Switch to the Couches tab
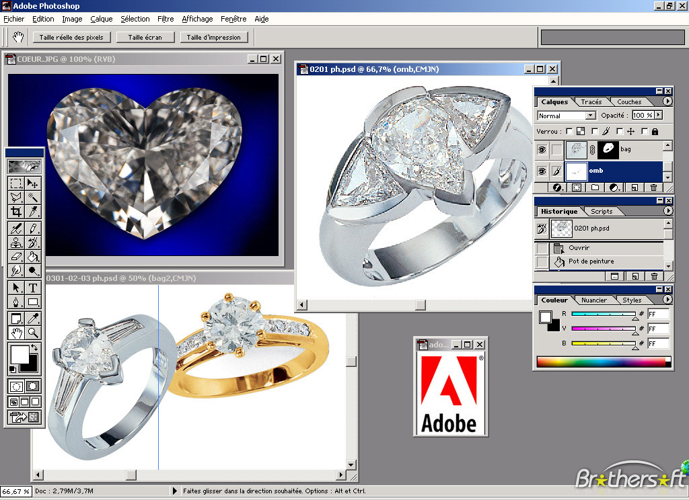 coord(629,102)
